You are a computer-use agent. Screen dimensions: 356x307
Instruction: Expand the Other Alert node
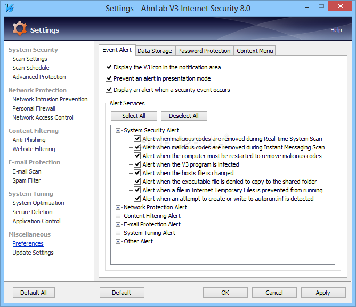[x=118, y=241]
